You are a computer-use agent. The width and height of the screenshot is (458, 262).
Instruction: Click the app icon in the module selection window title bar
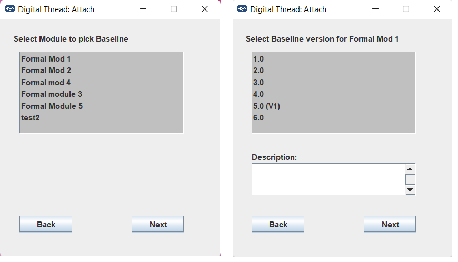tap(10, 9)
